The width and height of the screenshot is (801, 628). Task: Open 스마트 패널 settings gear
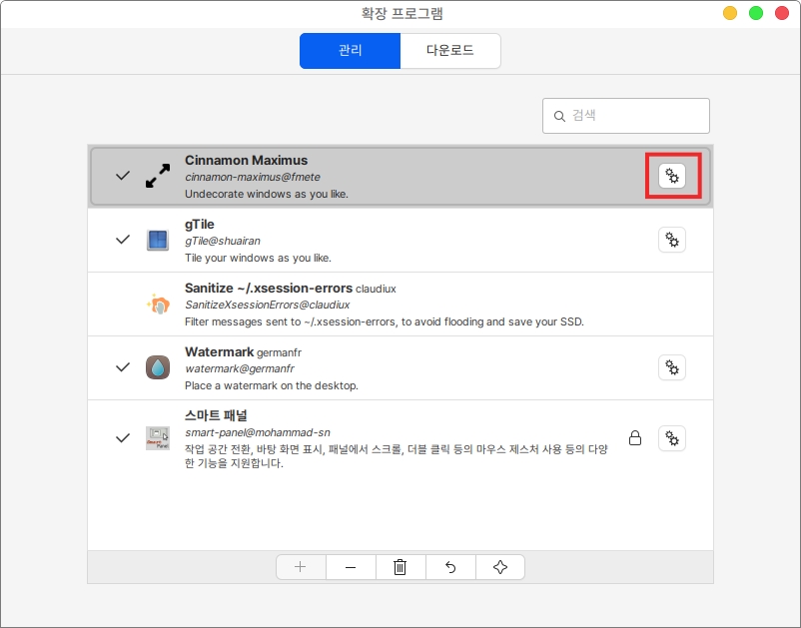tap(672, 437)
